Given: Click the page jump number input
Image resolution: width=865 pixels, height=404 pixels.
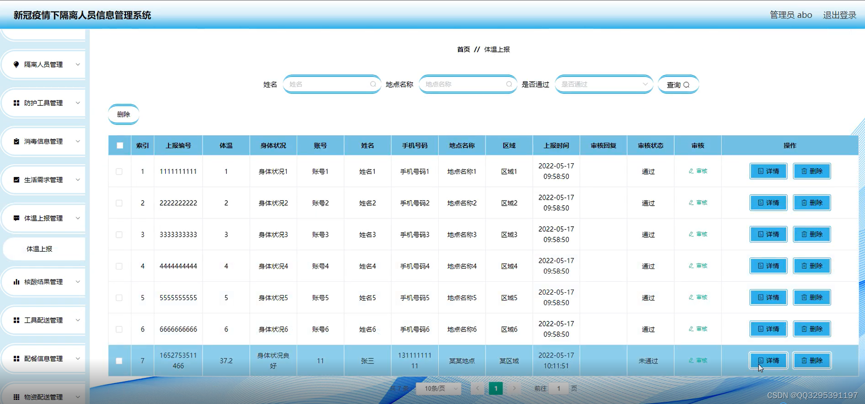Looking at the screenshot, I should pos(558,388).
